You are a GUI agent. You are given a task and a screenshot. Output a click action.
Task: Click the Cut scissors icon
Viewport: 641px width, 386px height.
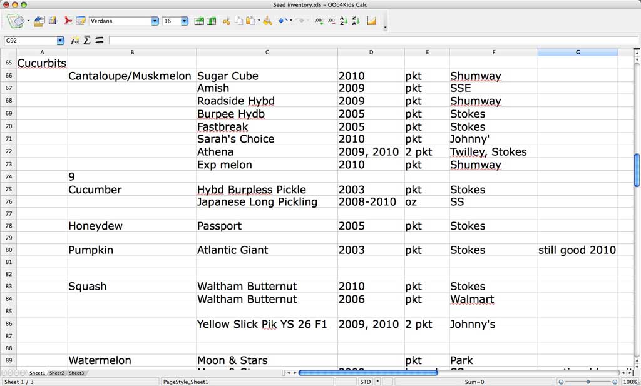coord(226,21)
